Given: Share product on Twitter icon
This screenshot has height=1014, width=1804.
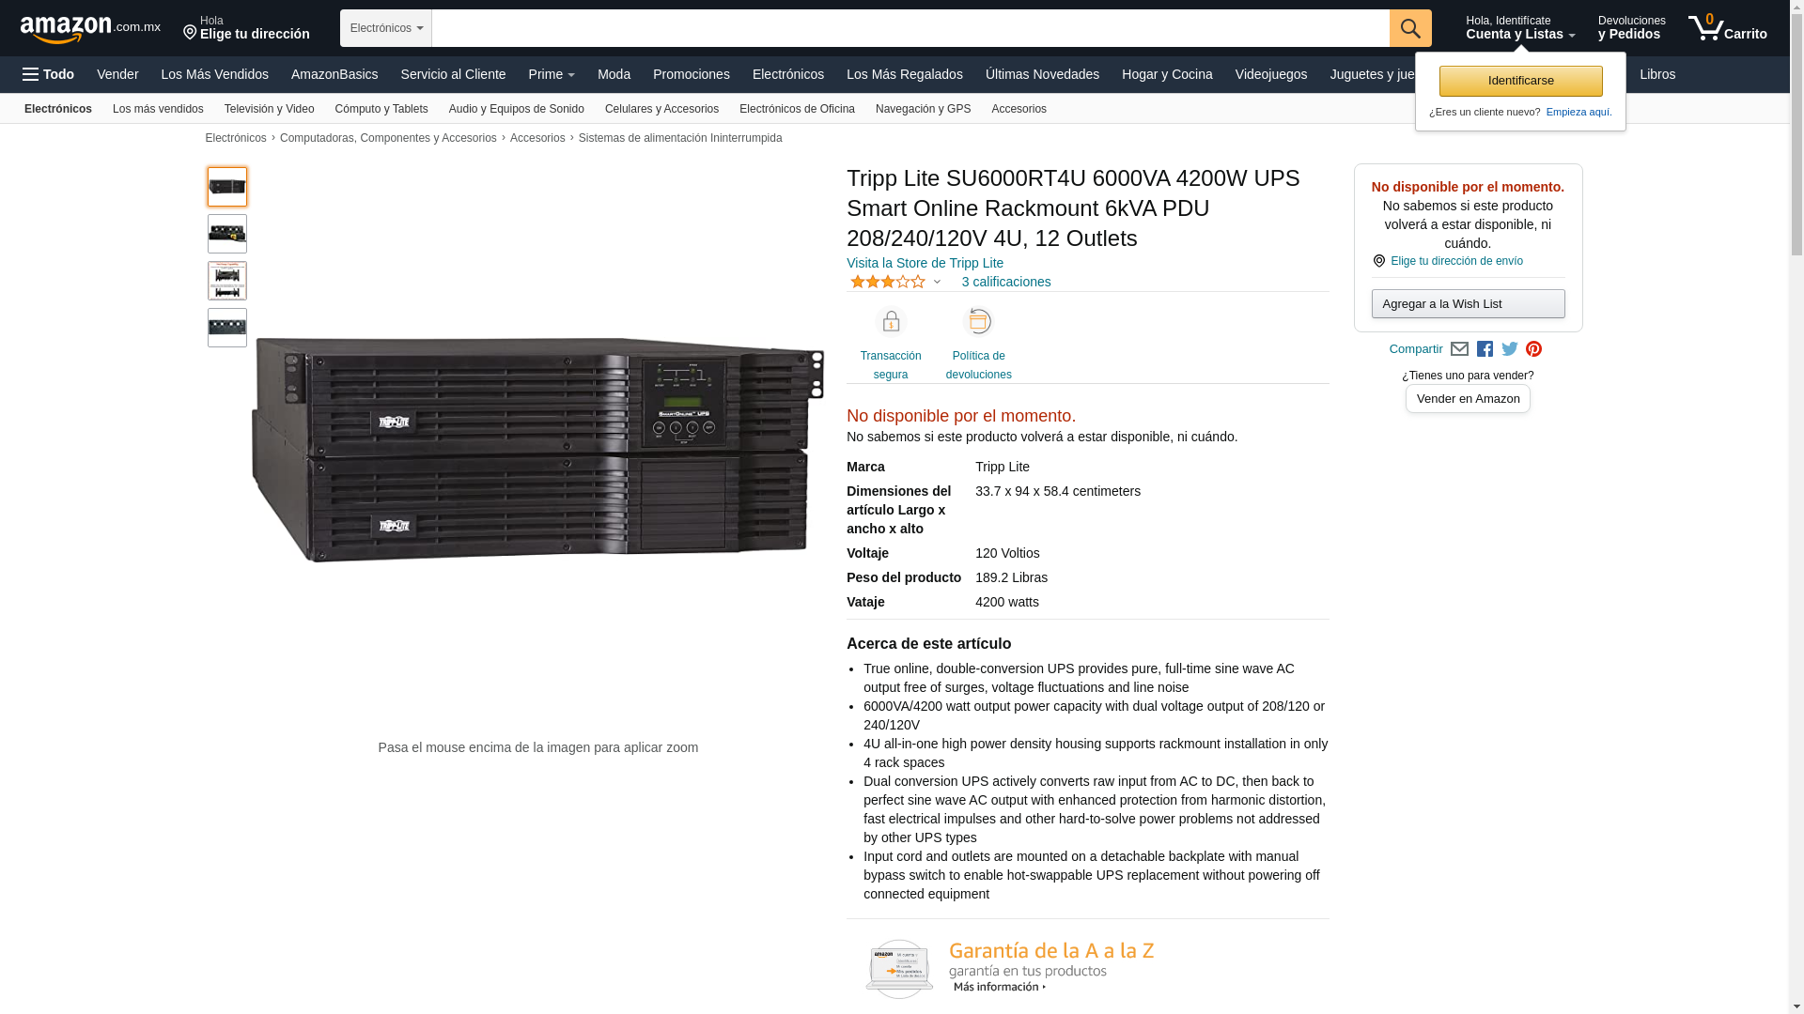Looking at the screenshot, I should [1510, 349].
